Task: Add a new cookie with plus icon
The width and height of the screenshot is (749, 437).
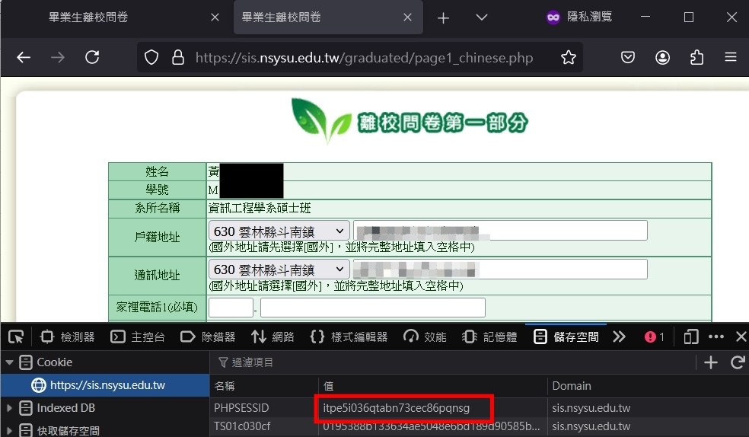Action: (711, 362)
